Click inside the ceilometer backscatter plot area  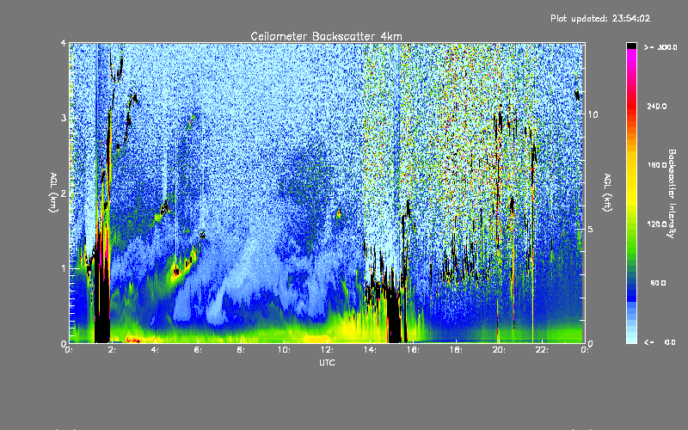[327, 193]
